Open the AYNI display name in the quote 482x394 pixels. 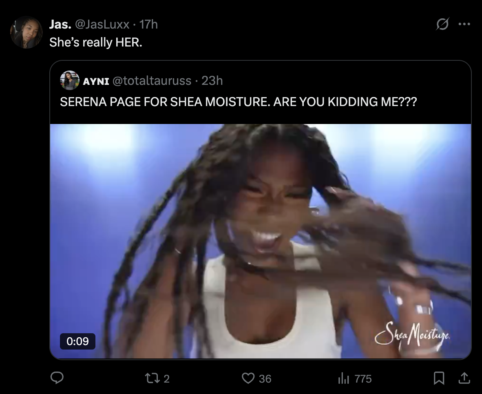pyautogui.click(x=96, y=81)
